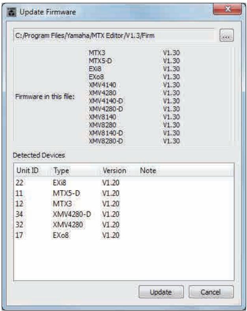
Task: Click XMV8140-D in firmware file list
Action: [x=106, y=133]
